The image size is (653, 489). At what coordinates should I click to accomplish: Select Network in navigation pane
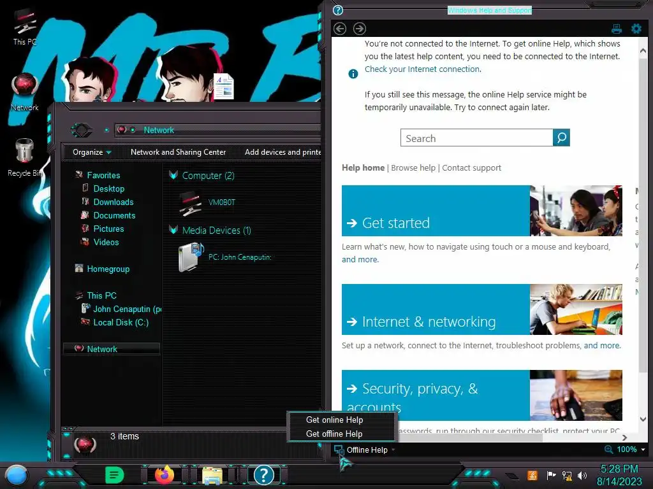click(111, 349)
